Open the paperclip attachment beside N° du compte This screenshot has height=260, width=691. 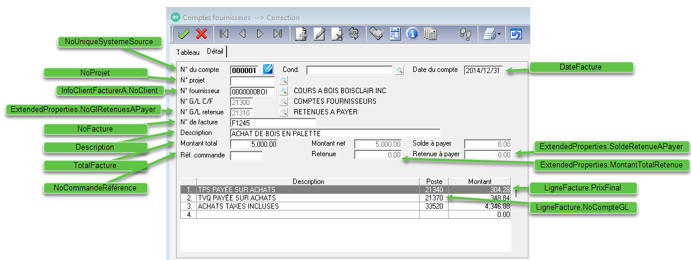(268, 70)
